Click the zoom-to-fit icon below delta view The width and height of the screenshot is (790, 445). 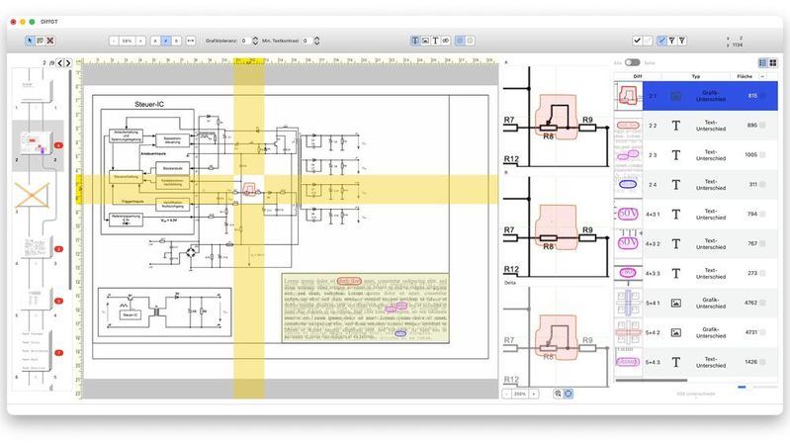coord(569,394)
